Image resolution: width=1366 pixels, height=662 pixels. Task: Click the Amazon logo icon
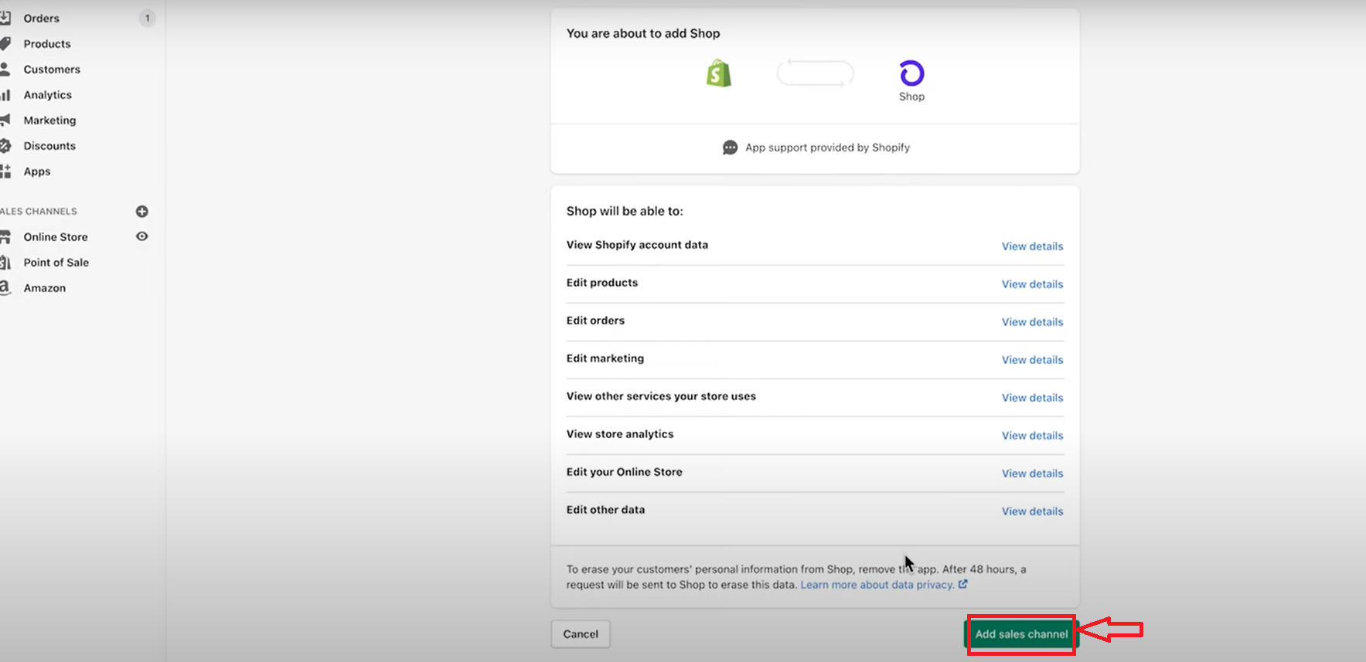tap(5, 287)
